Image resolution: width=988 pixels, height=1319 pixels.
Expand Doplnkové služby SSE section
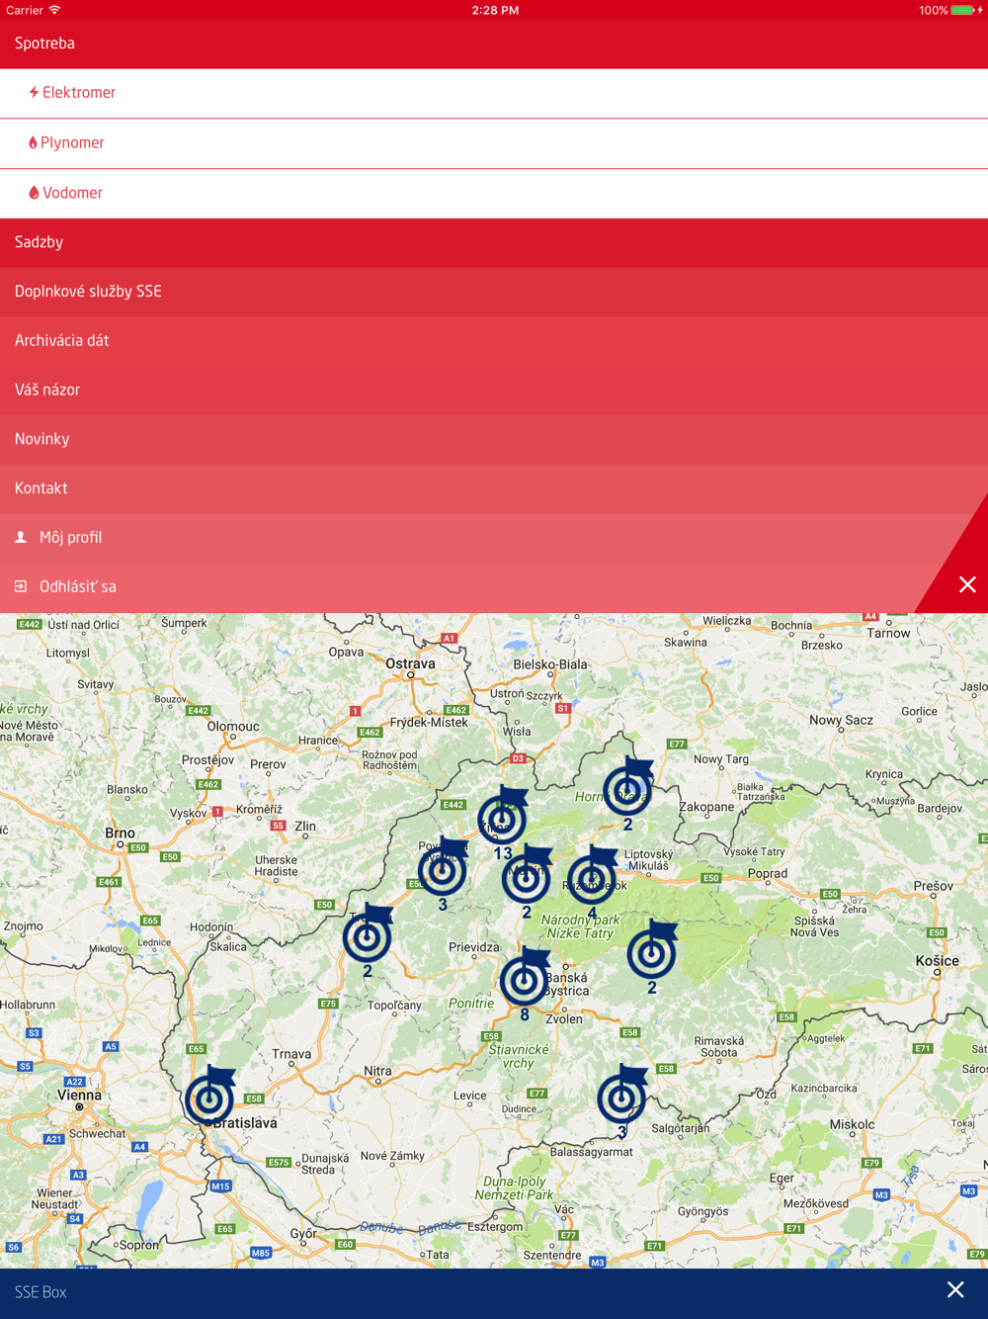pos(494,292)
